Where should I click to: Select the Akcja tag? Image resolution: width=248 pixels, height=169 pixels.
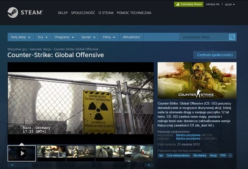tap(213, 155)
